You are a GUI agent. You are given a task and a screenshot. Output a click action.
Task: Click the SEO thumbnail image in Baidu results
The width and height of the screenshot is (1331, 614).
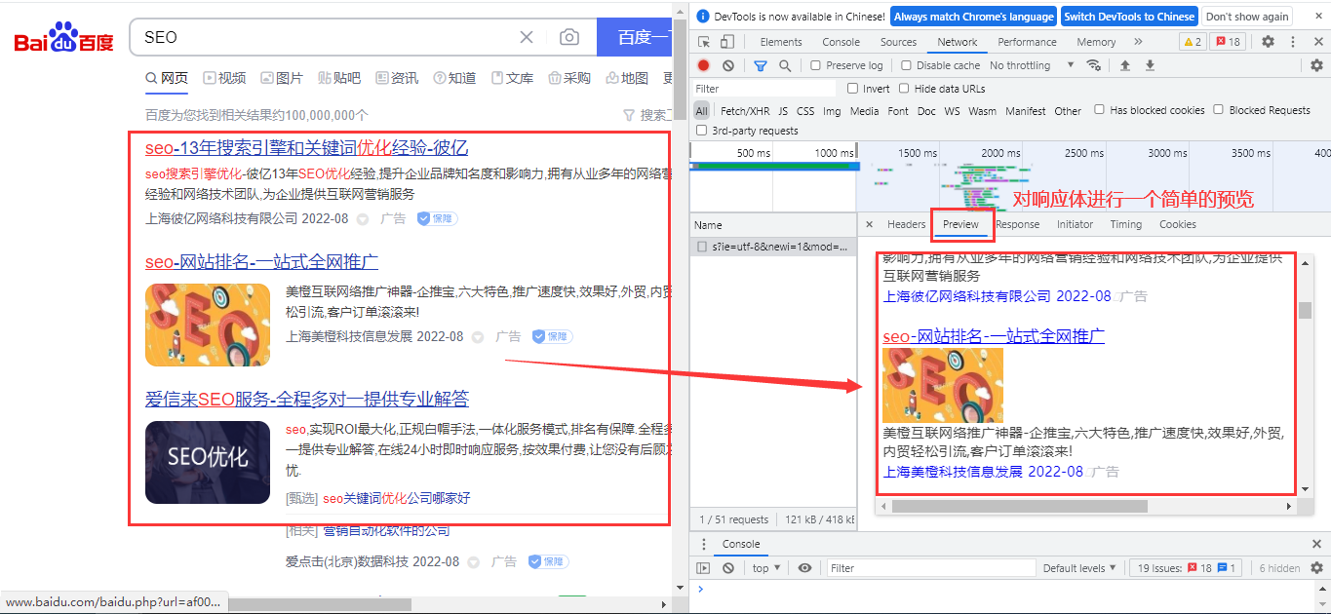coord(208,325)
